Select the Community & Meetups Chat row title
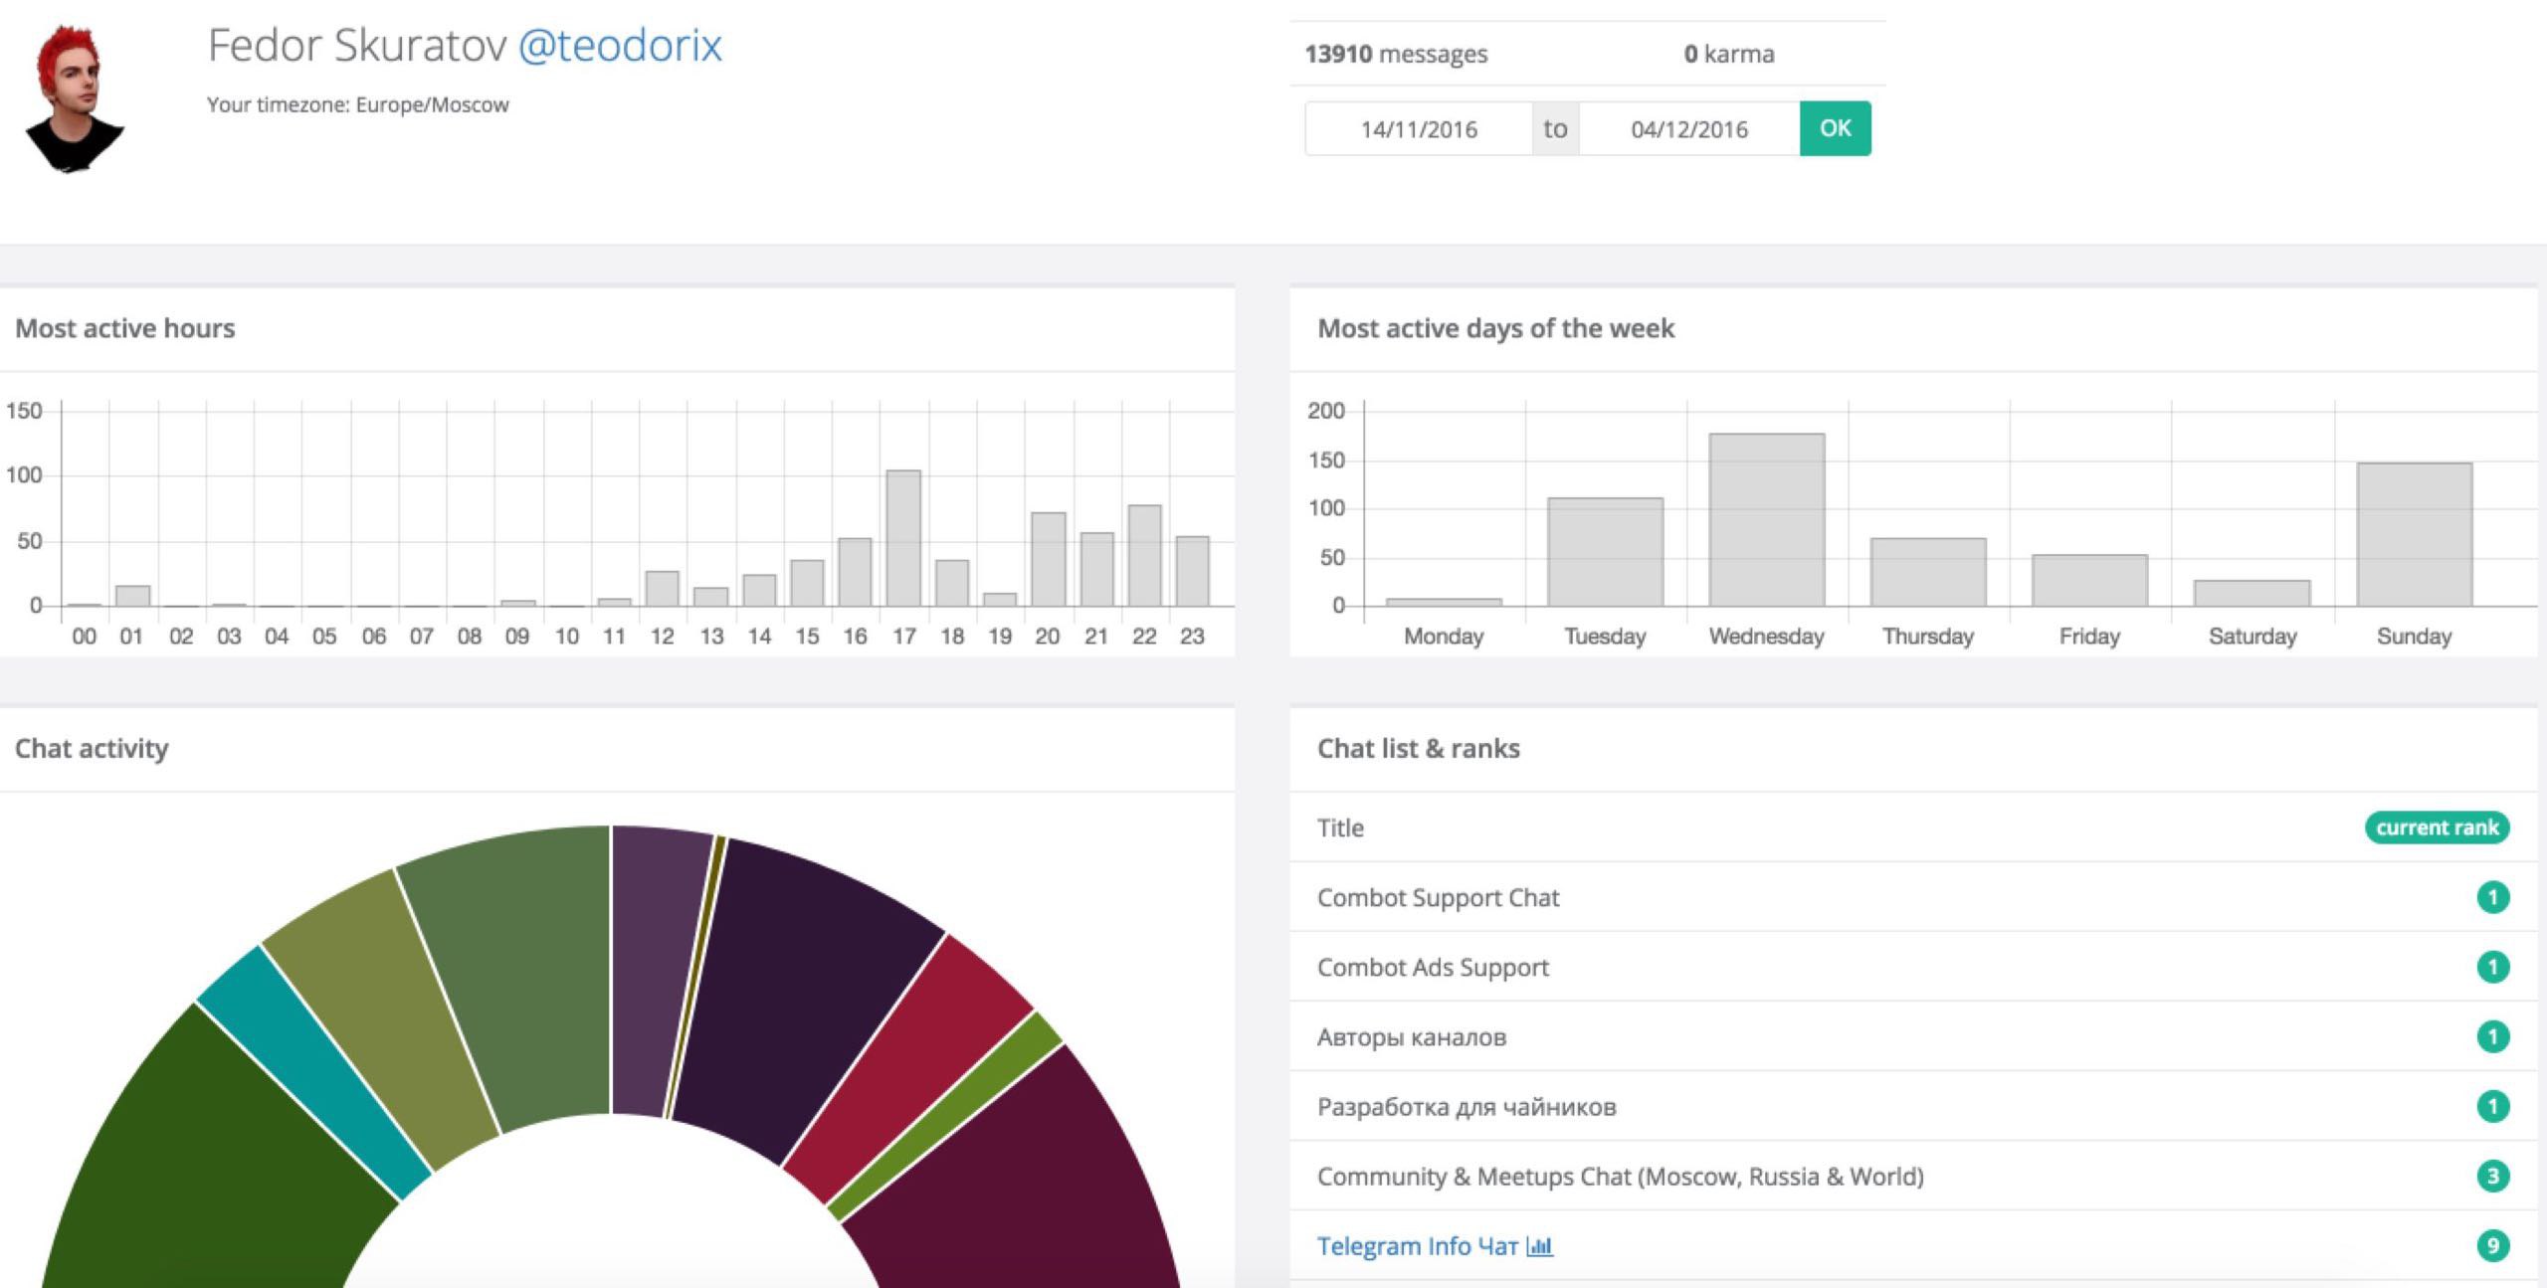Image resolution: width=2547 pixels, height=1288 pixels. click(1621, 1176)
